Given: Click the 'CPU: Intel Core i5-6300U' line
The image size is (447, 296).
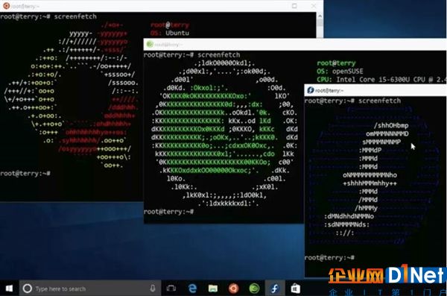Looking at the screenshot, I should 381,80.
